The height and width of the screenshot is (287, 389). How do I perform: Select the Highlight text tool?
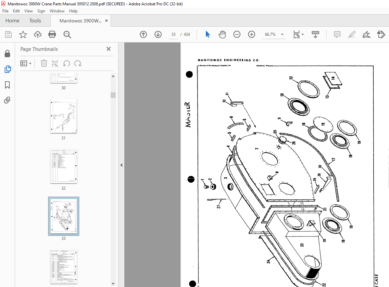[352, 34]
